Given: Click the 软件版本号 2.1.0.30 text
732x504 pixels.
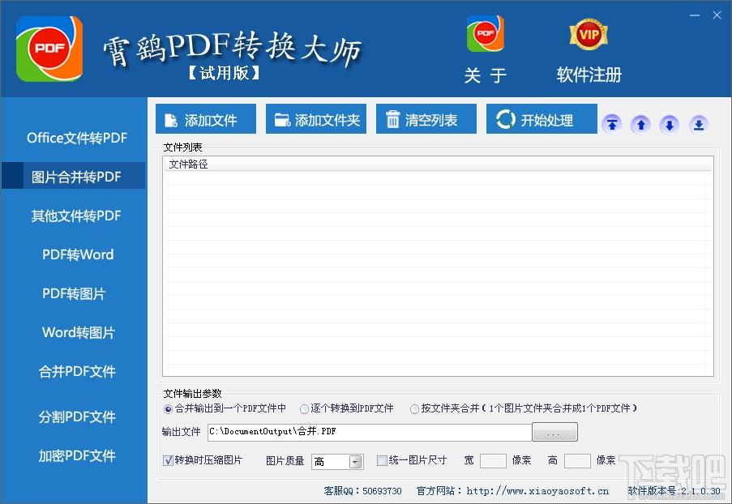Looking at the screenshot, I should tap(674, 491).
